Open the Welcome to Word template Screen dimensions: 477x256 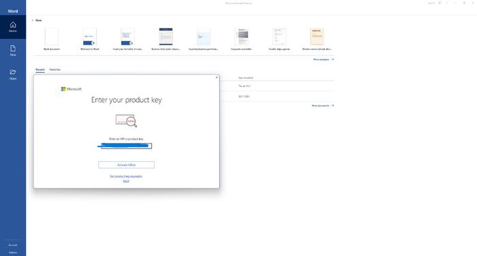coord(89,39)
